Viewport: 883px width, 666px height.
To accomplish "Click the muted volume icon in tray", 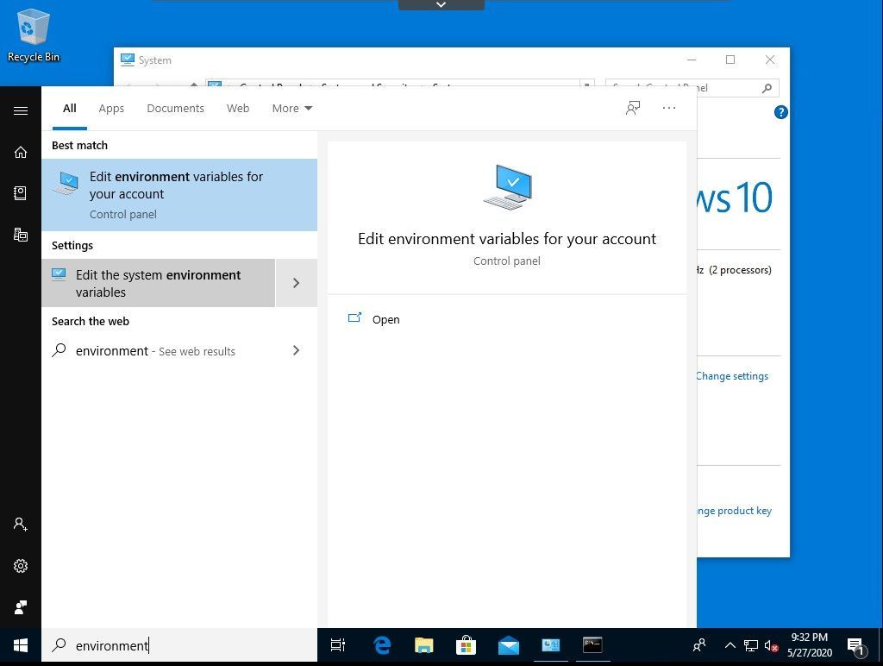I will click(772, 645).
